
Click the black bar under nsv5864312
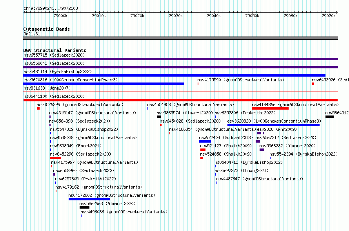coord(330,117)
